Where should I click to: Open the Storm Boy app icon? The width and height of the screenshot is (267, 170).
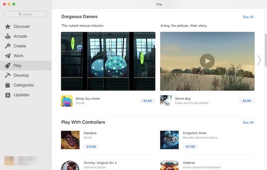[x=166, y=101]
